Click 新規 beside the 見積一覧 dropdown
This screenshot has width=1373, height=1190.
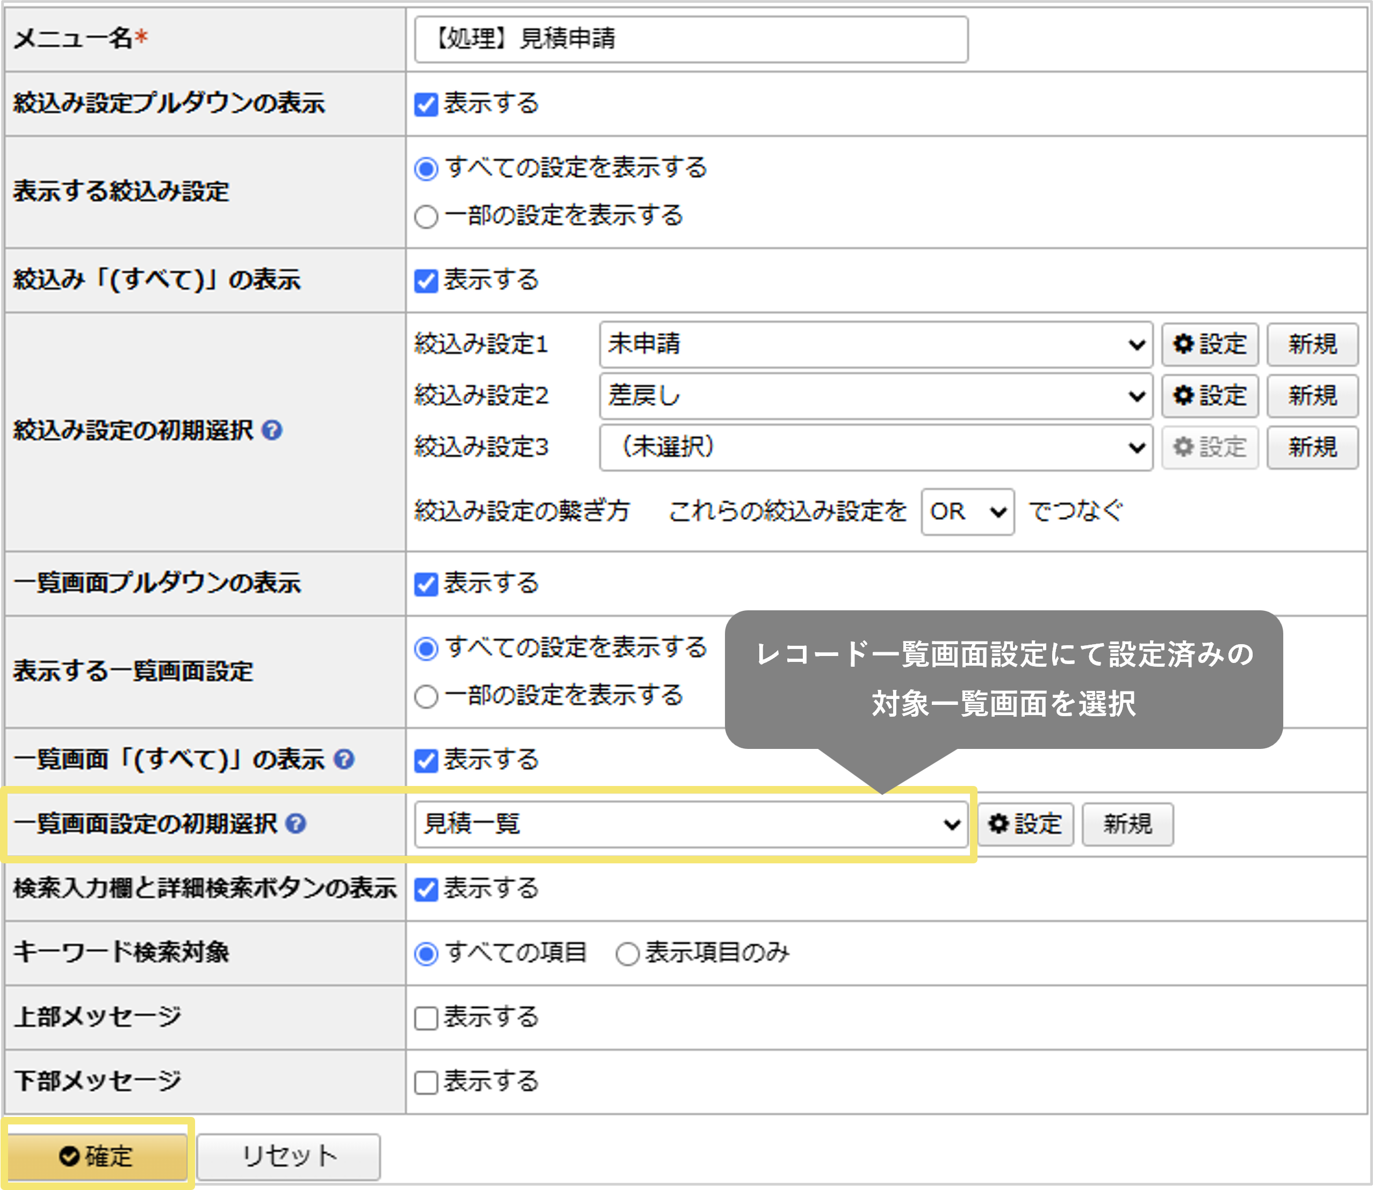click(1127, 824)
